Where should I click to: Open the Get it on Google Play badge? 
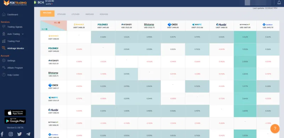click(15, 121)
